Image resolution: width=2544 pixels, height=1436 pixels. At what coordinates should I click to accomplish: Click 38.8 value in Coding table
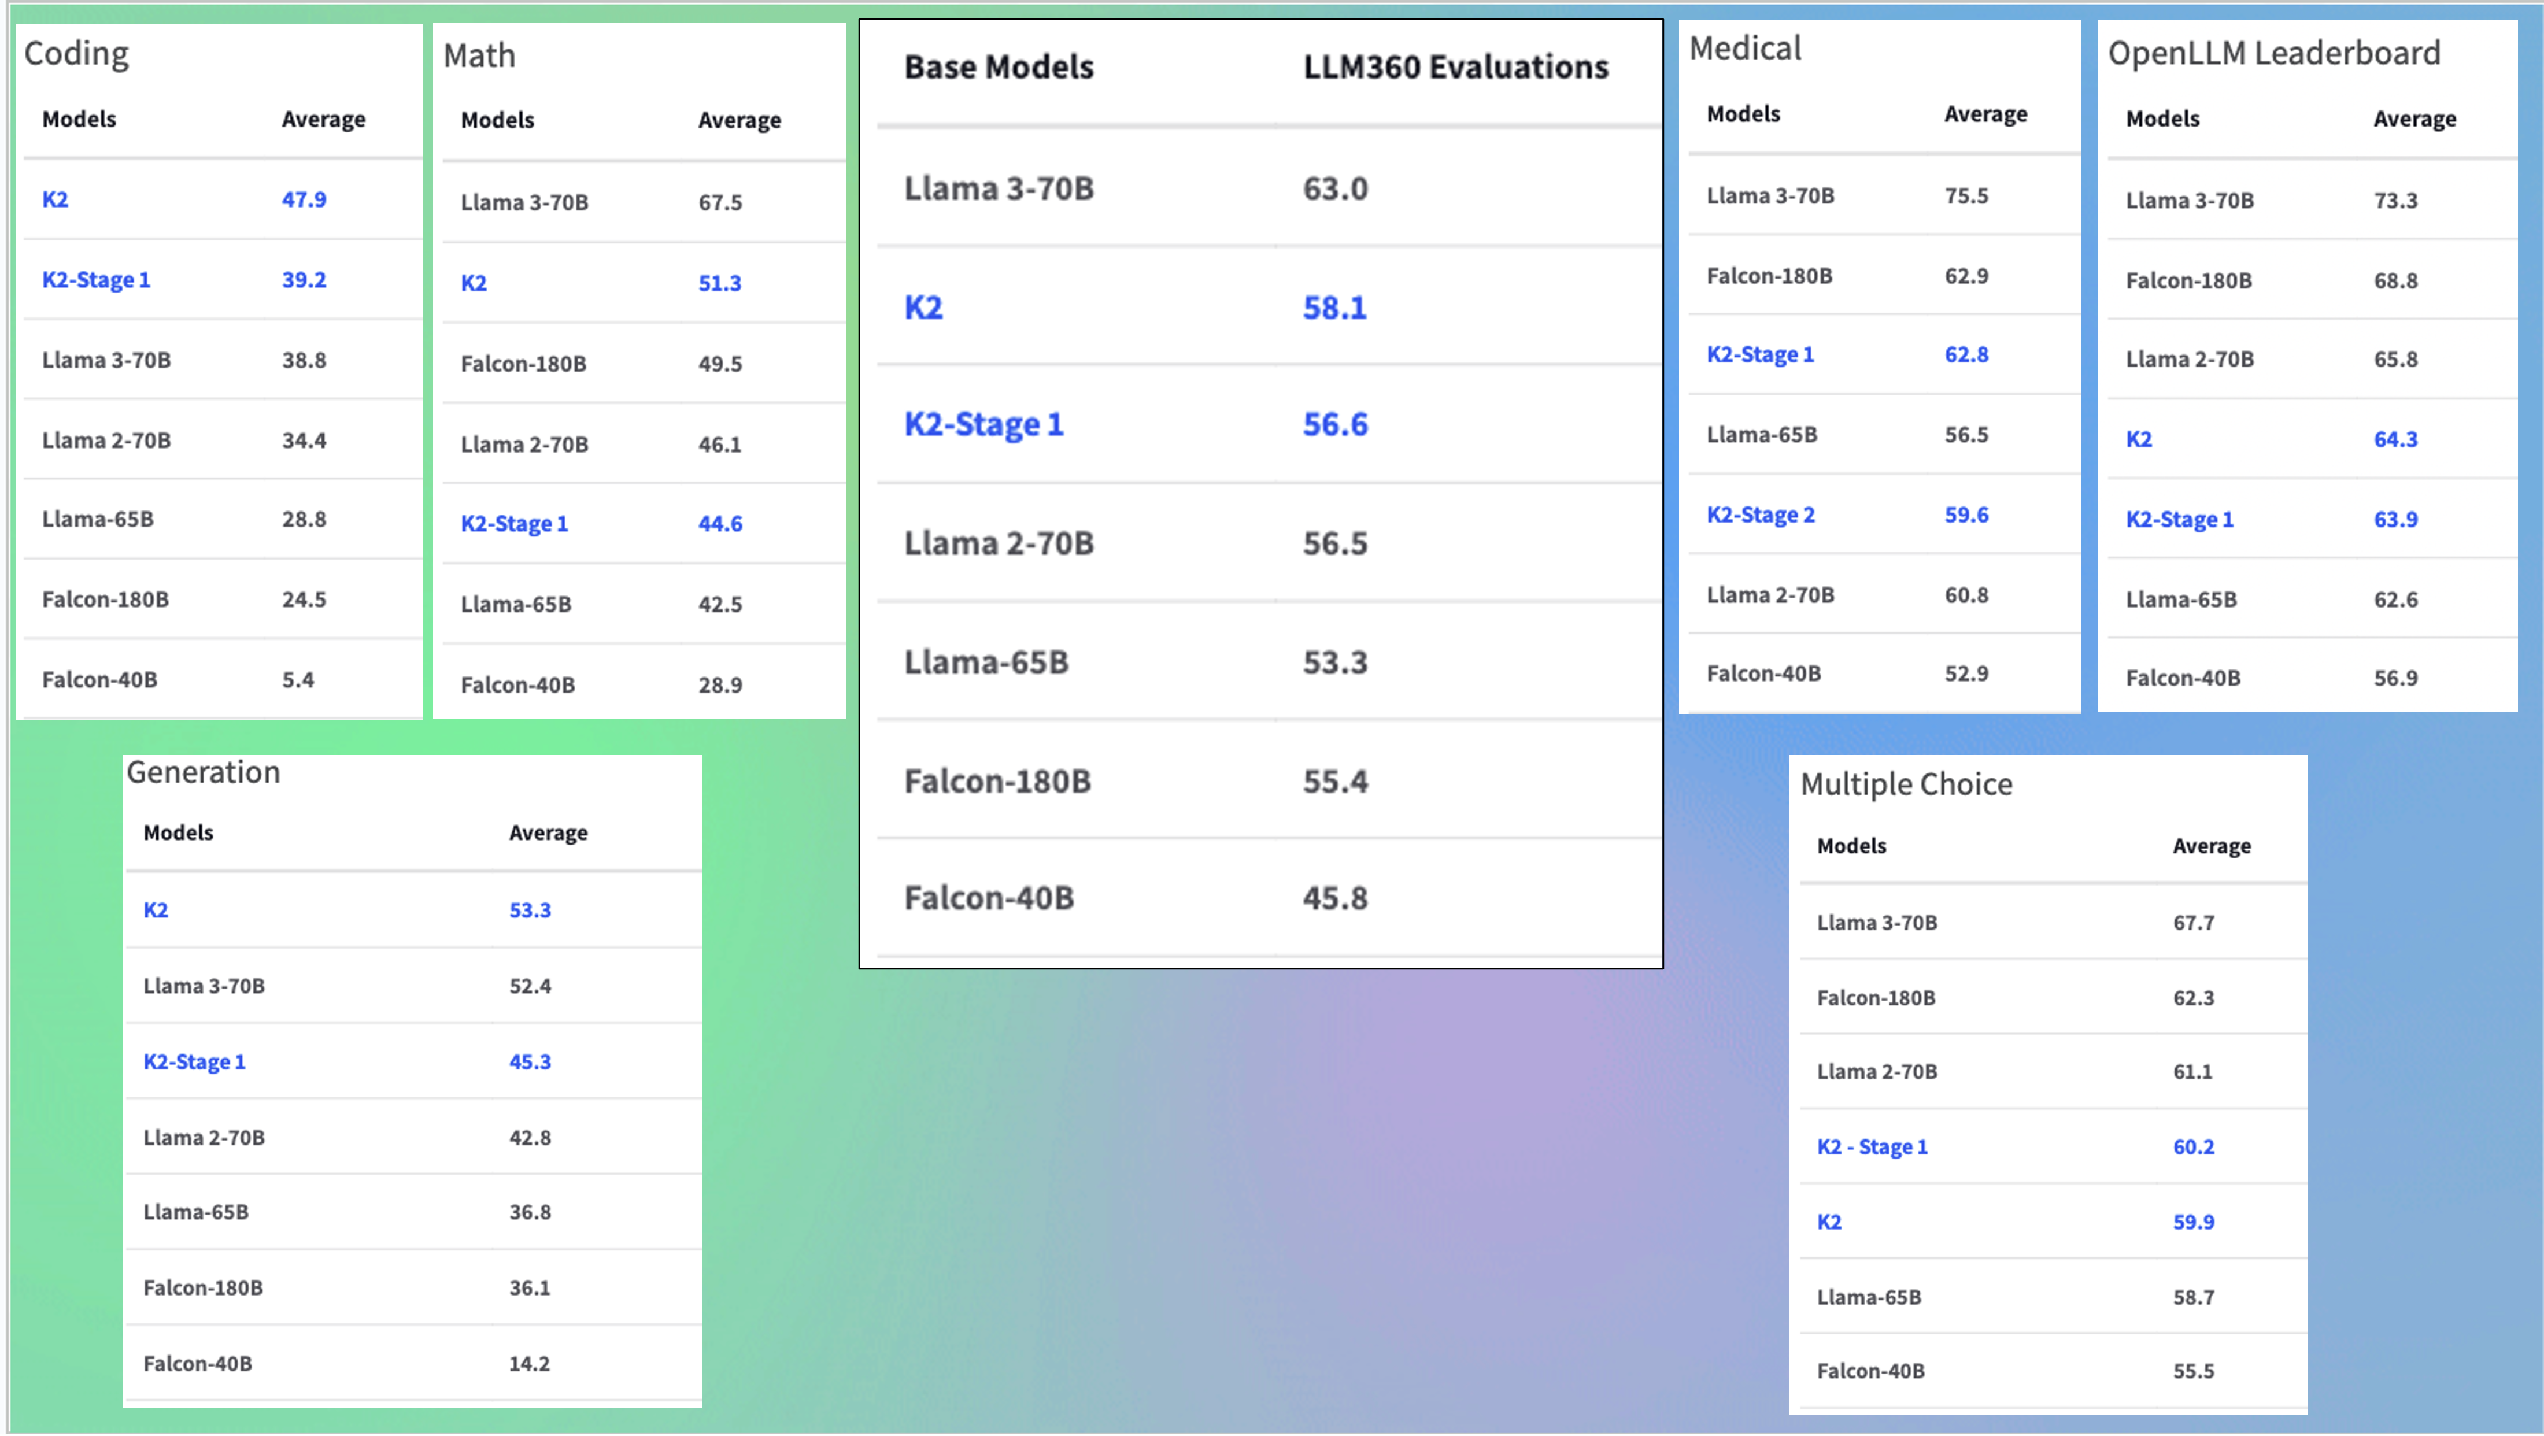tap(304, 360)
